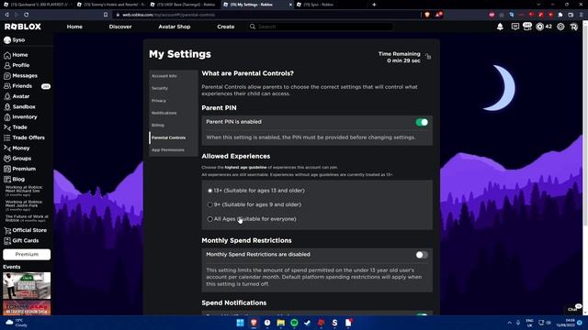Reload the page
588x330 pixels.
pos(27,15)
